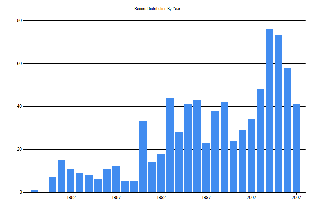This screenshot has height=210, width=315.
Task: Click the x-axis label "2002"
Action: pyautogui.click(x=251, y=198)
